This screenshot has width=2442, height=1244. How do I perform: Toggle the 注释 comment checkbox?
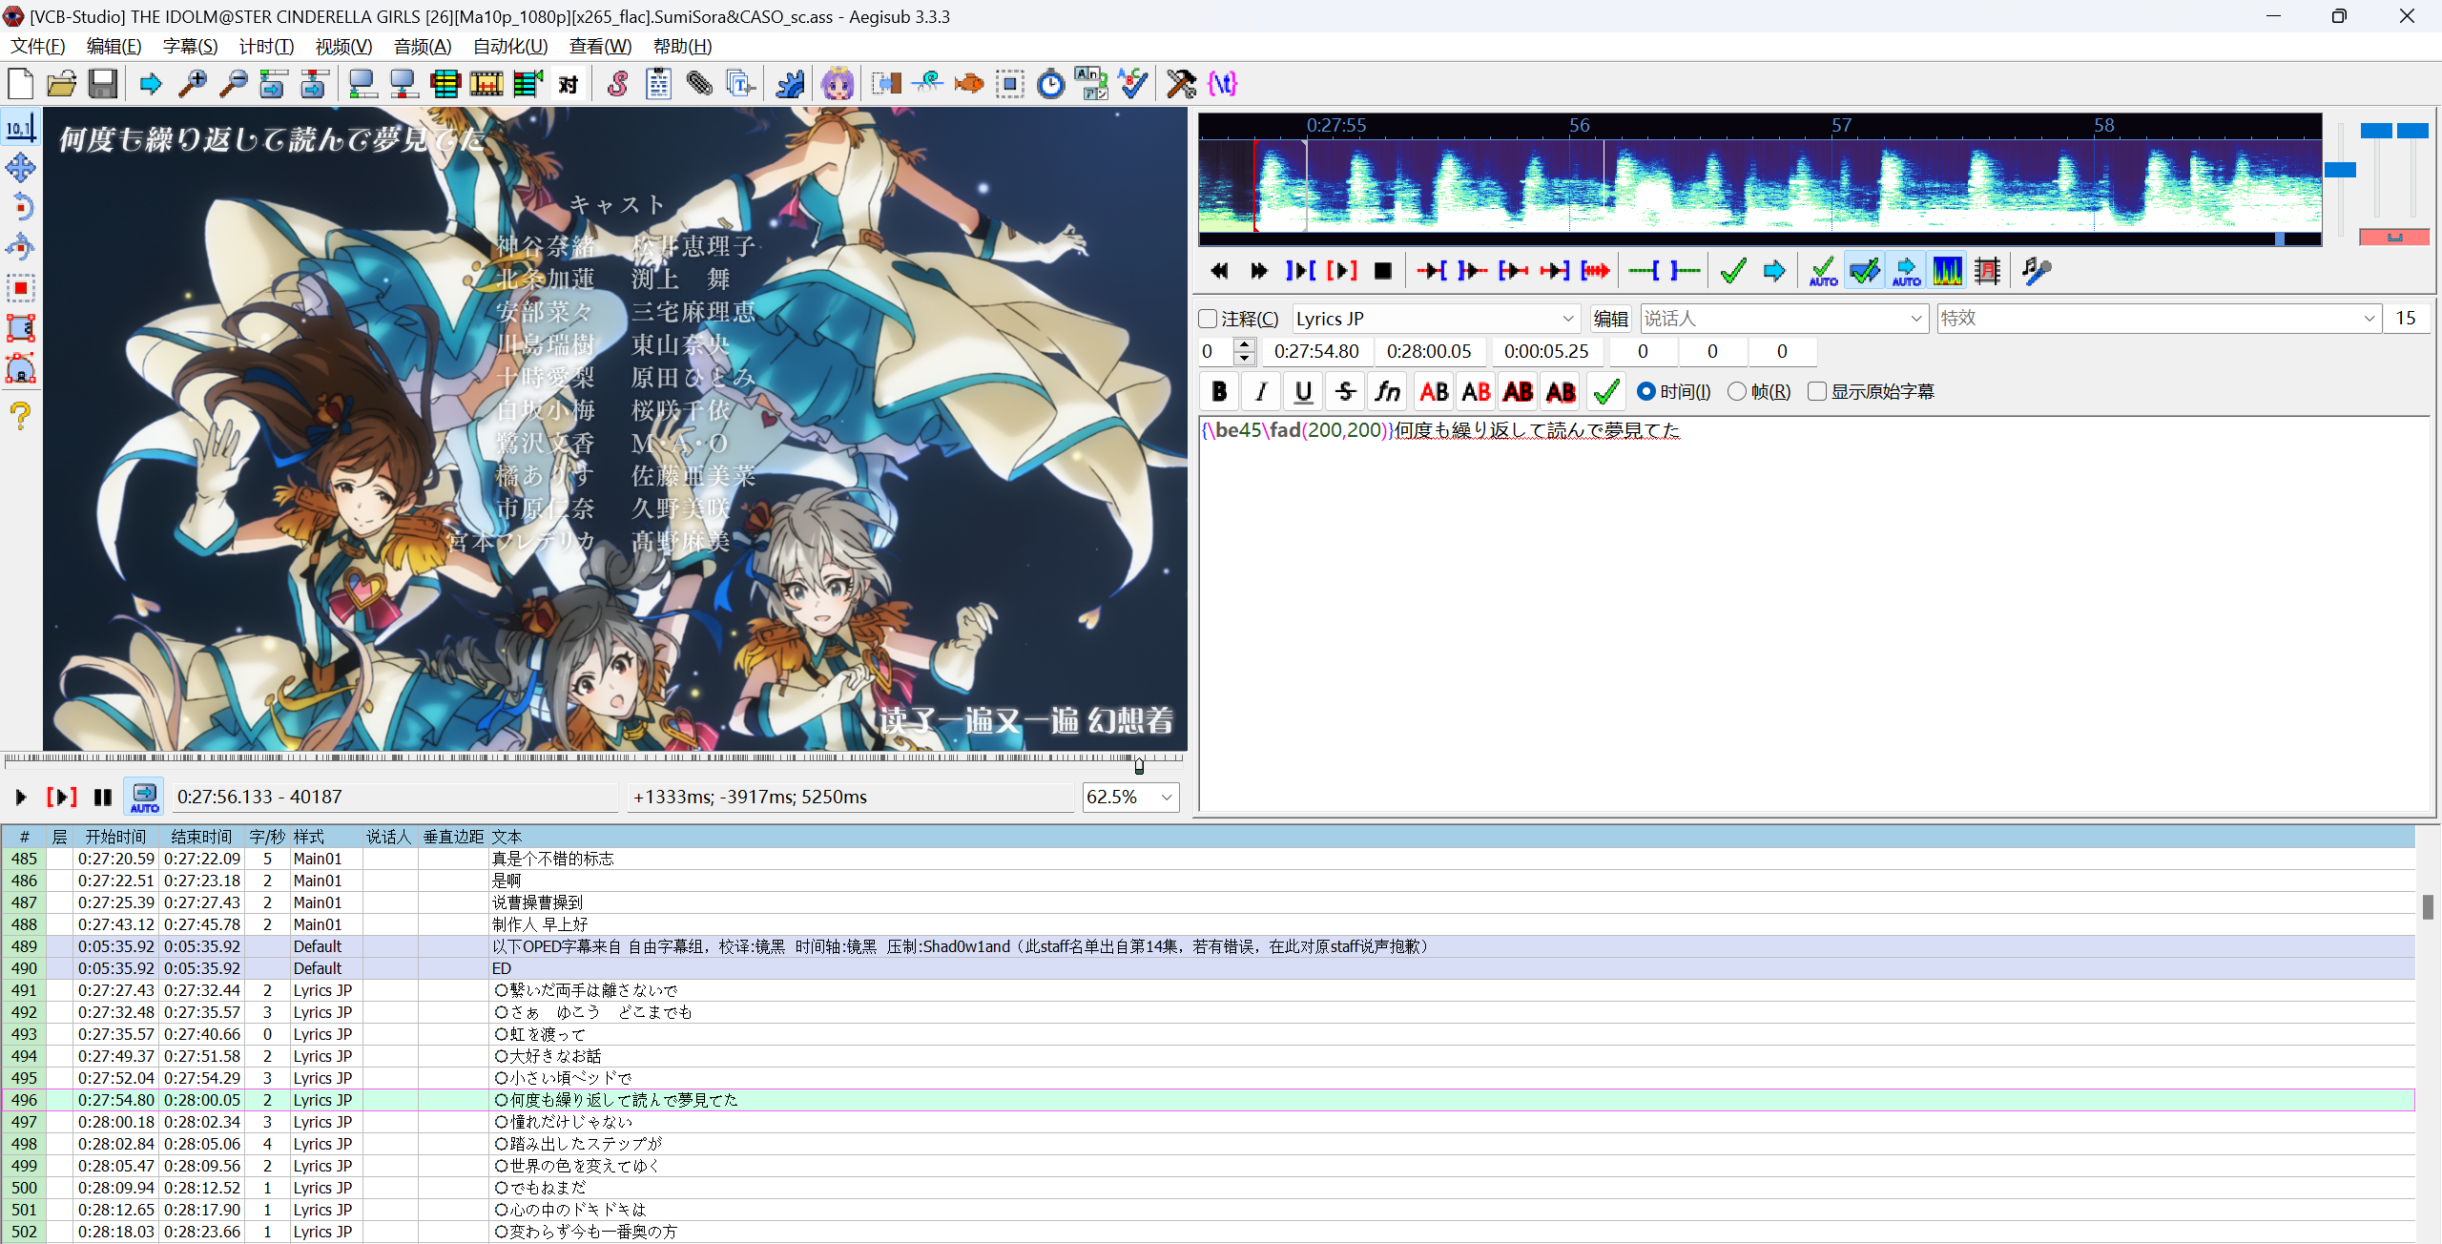(1209, 319)
